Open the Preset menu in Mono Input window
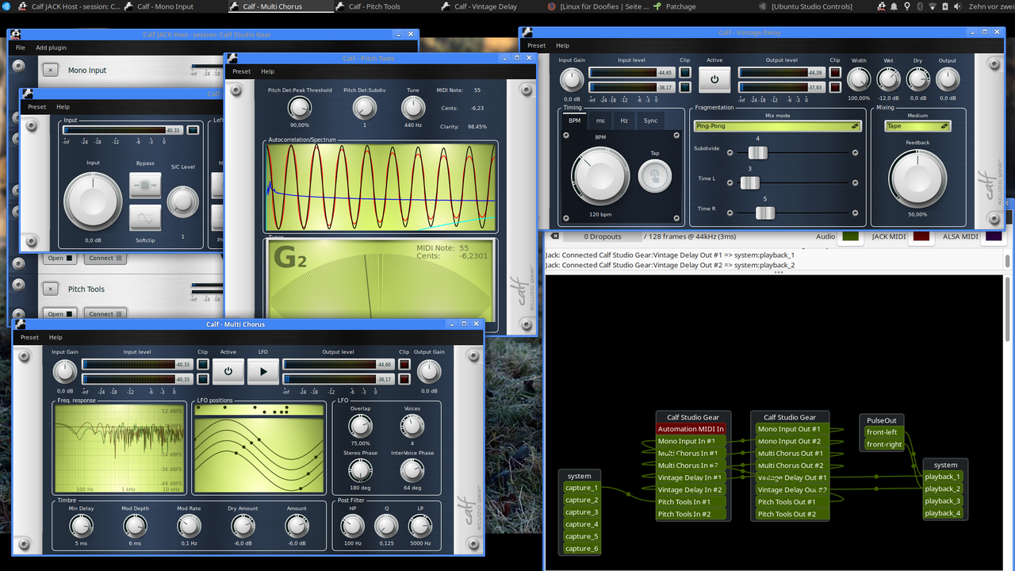Screen dimensions: 1015x571 tap(36, 107)
